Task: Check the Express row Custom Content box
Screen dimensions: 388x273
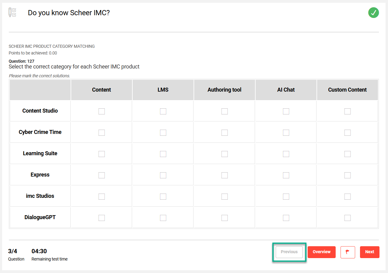Action: click(x=348, y=175)
